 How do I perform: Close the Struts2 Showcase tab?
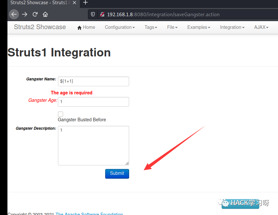tap(74, 3)
